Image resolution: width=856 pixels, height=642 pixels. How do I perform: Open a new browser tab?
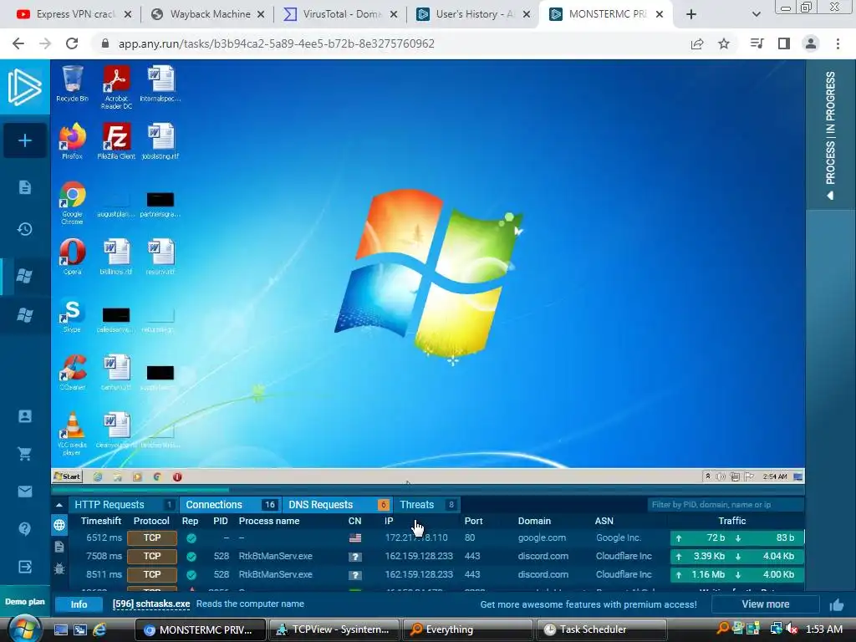pos(691,14)
